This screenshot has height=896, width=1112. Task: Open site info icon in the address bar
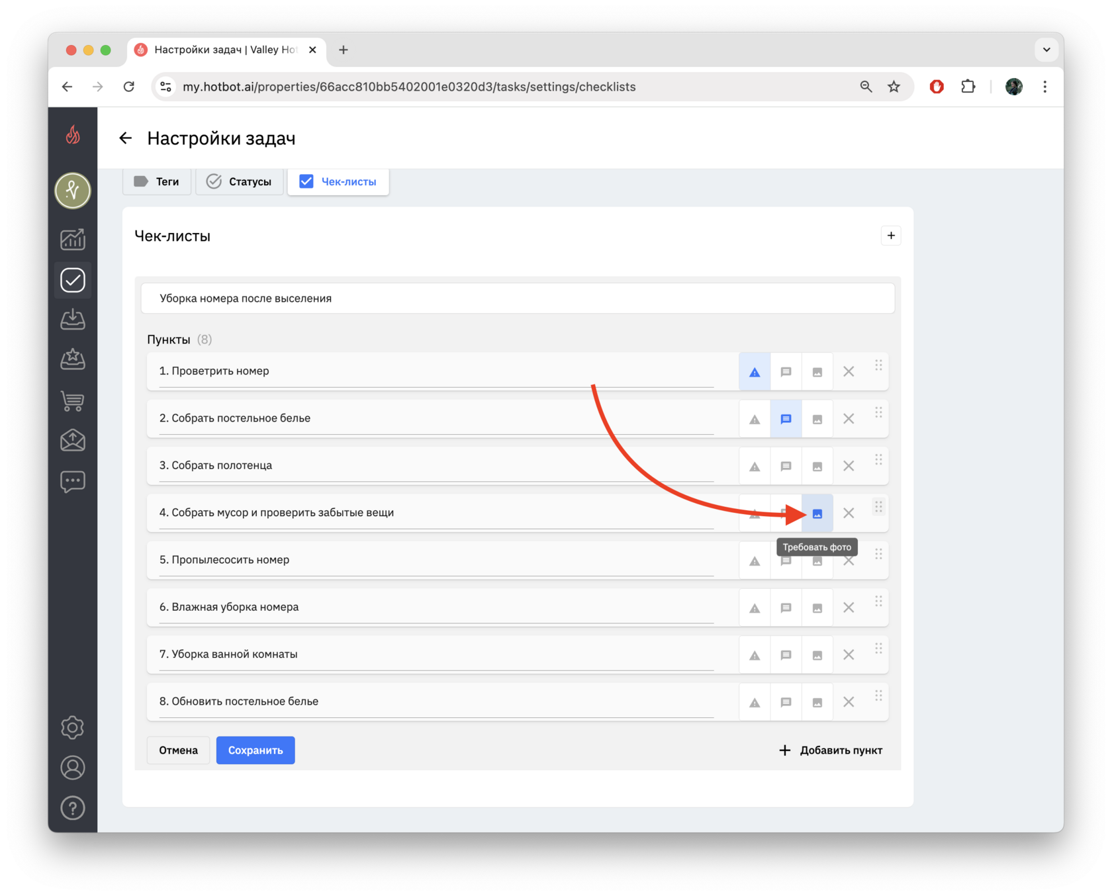coord(166,87)
